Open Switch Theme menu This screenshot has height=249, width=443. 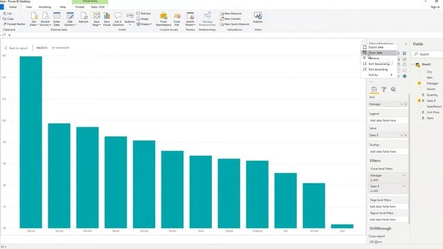[190, 19]
